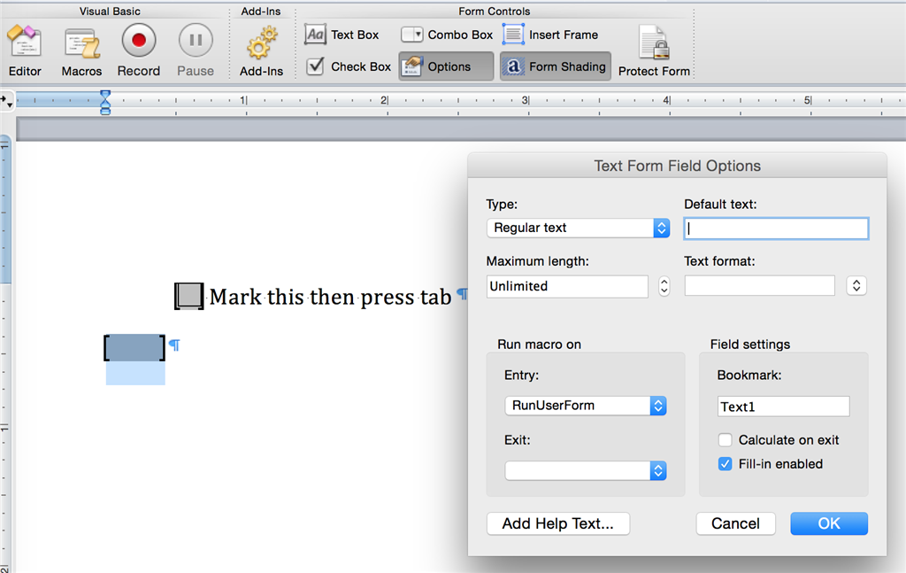Screen dimensions: 906x573
Task: Open the Visual Basic Editor icon
Action: point(24,42)
